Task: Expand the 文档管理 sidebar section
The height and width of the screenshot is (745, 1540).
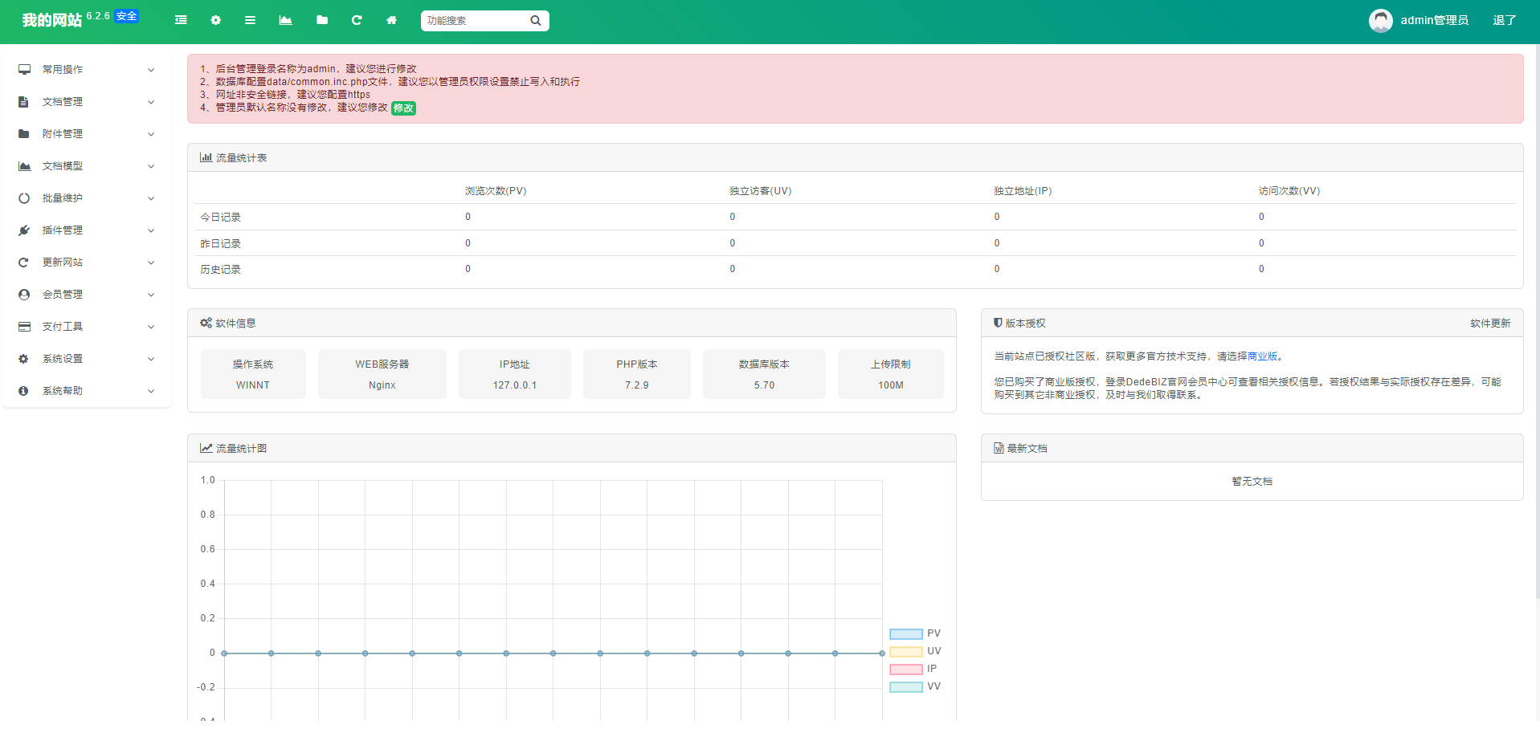Action: [x=63, y=102]
